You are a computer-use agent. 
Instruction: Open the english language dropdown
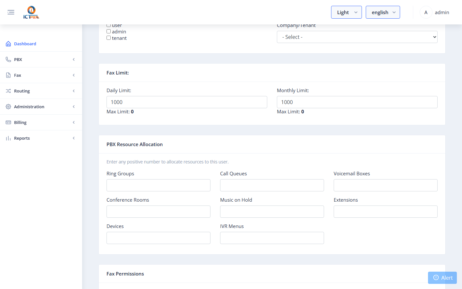coord(383,12)
